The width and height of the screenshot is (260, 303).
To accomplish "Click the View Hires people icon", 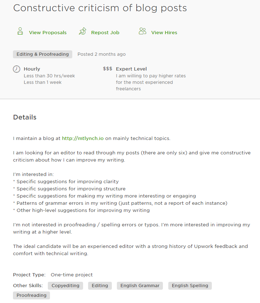I will point(142,31).
